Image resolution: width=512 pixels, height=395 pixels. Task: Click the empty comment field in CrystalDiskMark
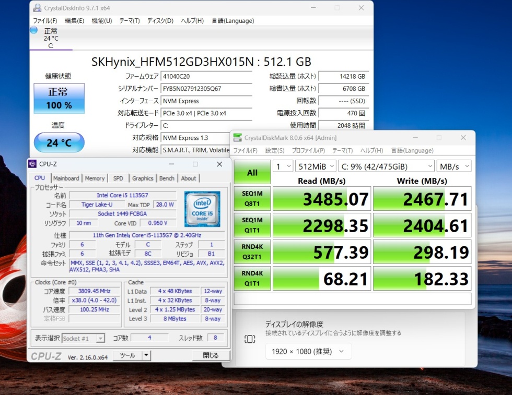[352, 299]
